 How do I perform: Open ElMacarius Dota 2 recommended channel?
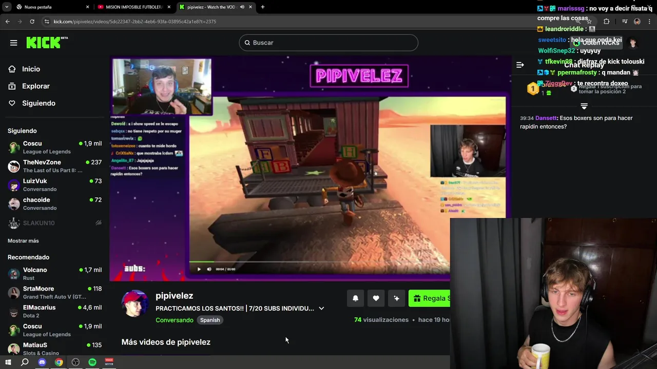click(55, 311)
